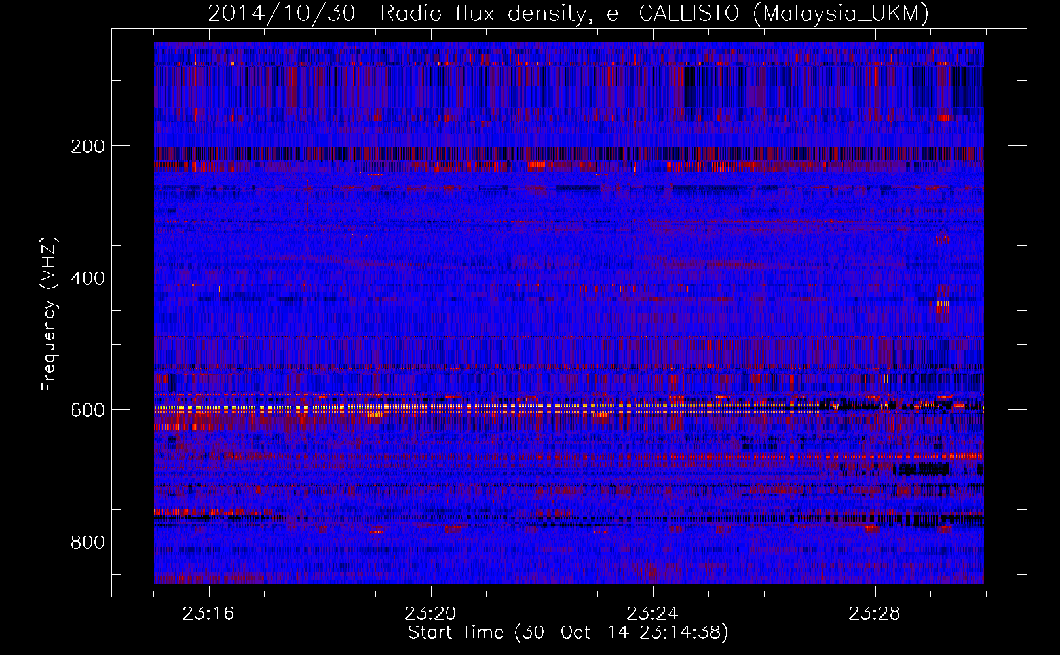Click the 23:20 time tick label
This screenshot has width=1060, height=655.
pyautogui.click(x=430, y=614)
